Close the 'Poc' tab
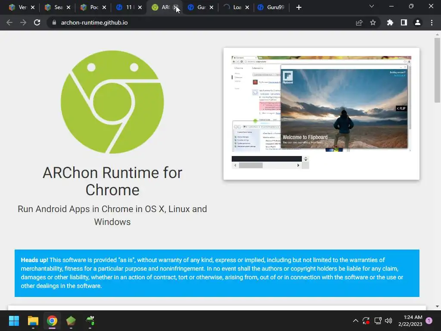 104,7
